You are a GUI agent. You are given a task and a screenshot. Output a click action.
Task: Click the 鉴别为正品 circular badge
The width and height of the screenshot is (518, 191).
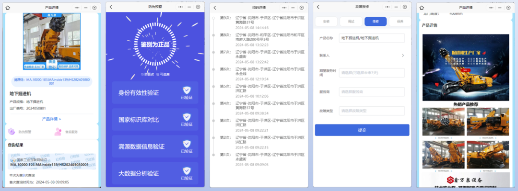pyautogui.click(x=155, y=45)
